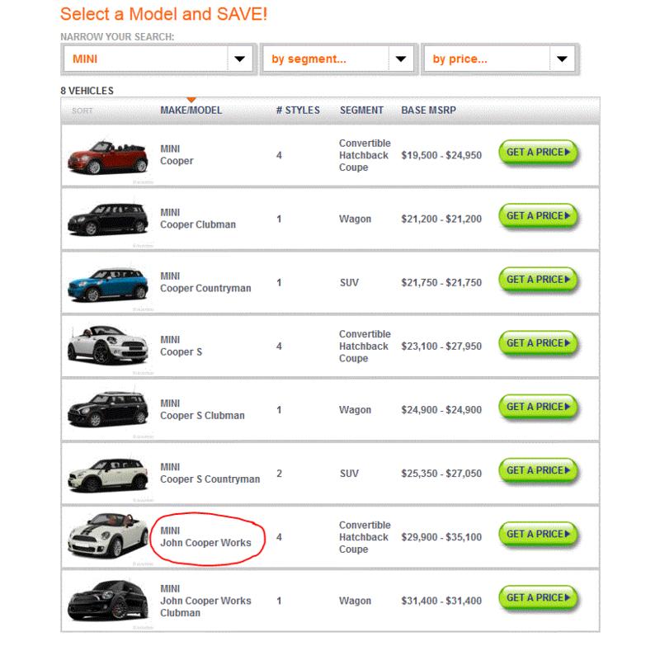Click the John Cooper Works Clubman thumbnail
660x651 pixels.
pos(108,601)
